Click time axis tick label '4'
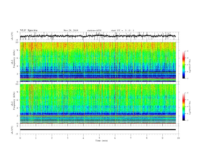Screen dimensions: 201x155 [83, 138]
